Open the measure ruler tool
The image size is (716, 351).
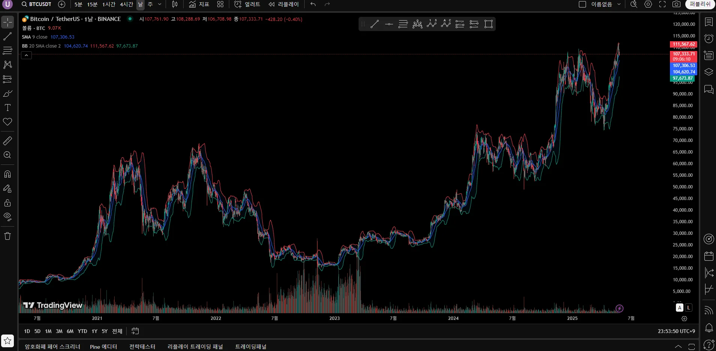pos(7,141)
